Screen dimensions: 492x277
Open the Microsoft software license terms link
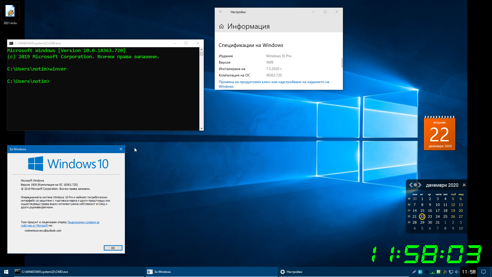pos(60,224)
